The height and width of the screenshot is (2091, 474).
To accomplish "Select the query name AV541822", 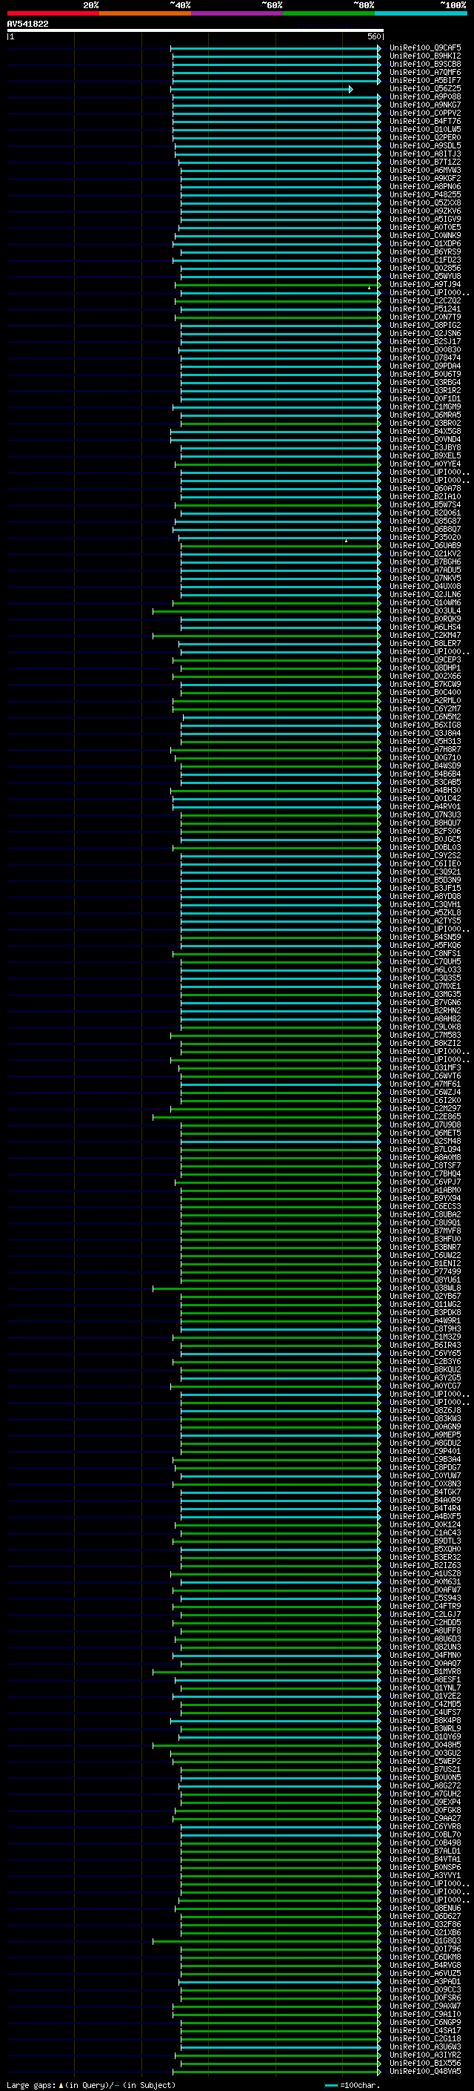I will (x=27, y=24).
